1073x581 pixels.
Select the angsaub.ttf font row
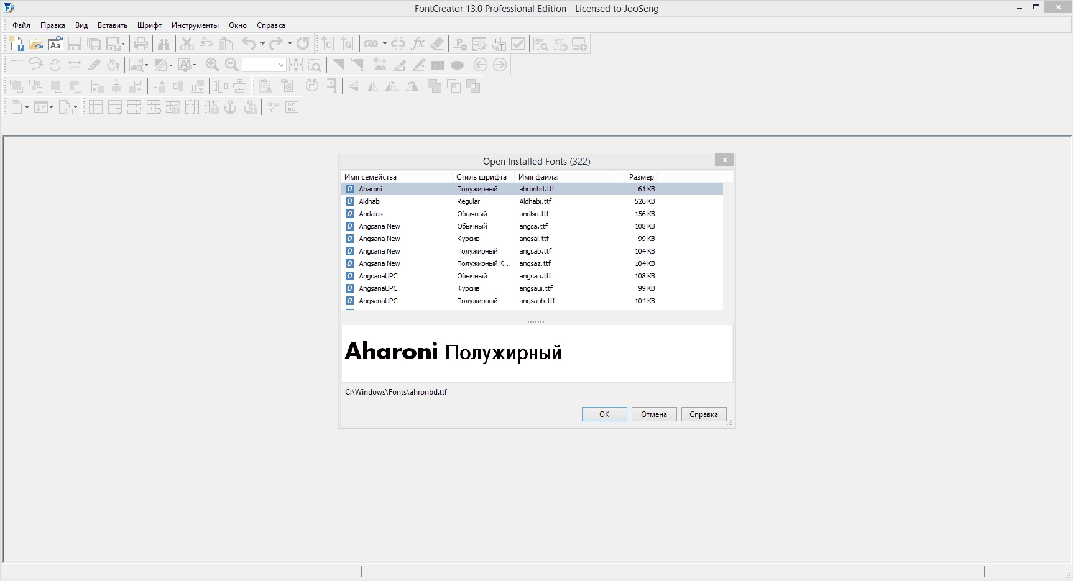click(x=532, y=301)
